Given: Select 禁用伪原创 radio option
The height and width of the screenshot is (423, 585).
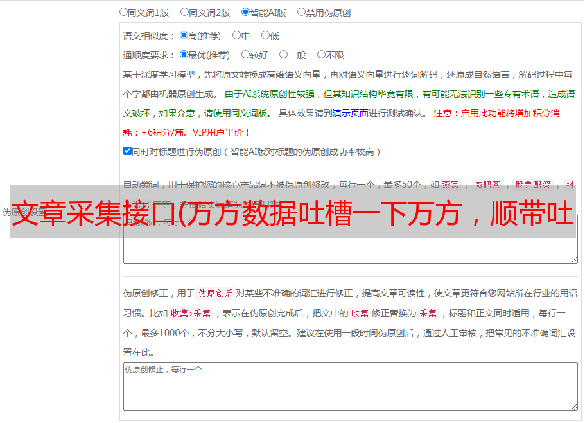Looking at the screenshot, I should [x=301, y=12].
